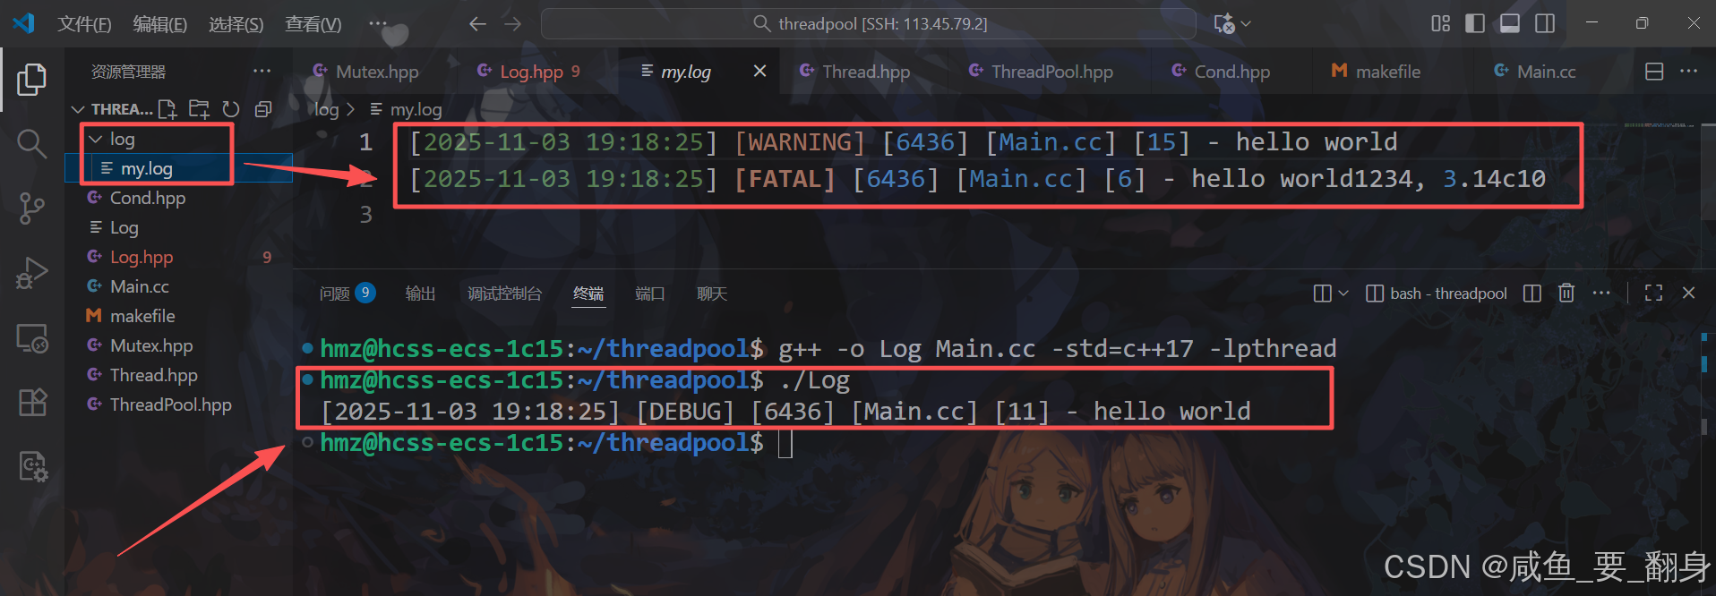
Task: Open the new terminal launch profile dropdown
Action: click(x=1343, y=294)
